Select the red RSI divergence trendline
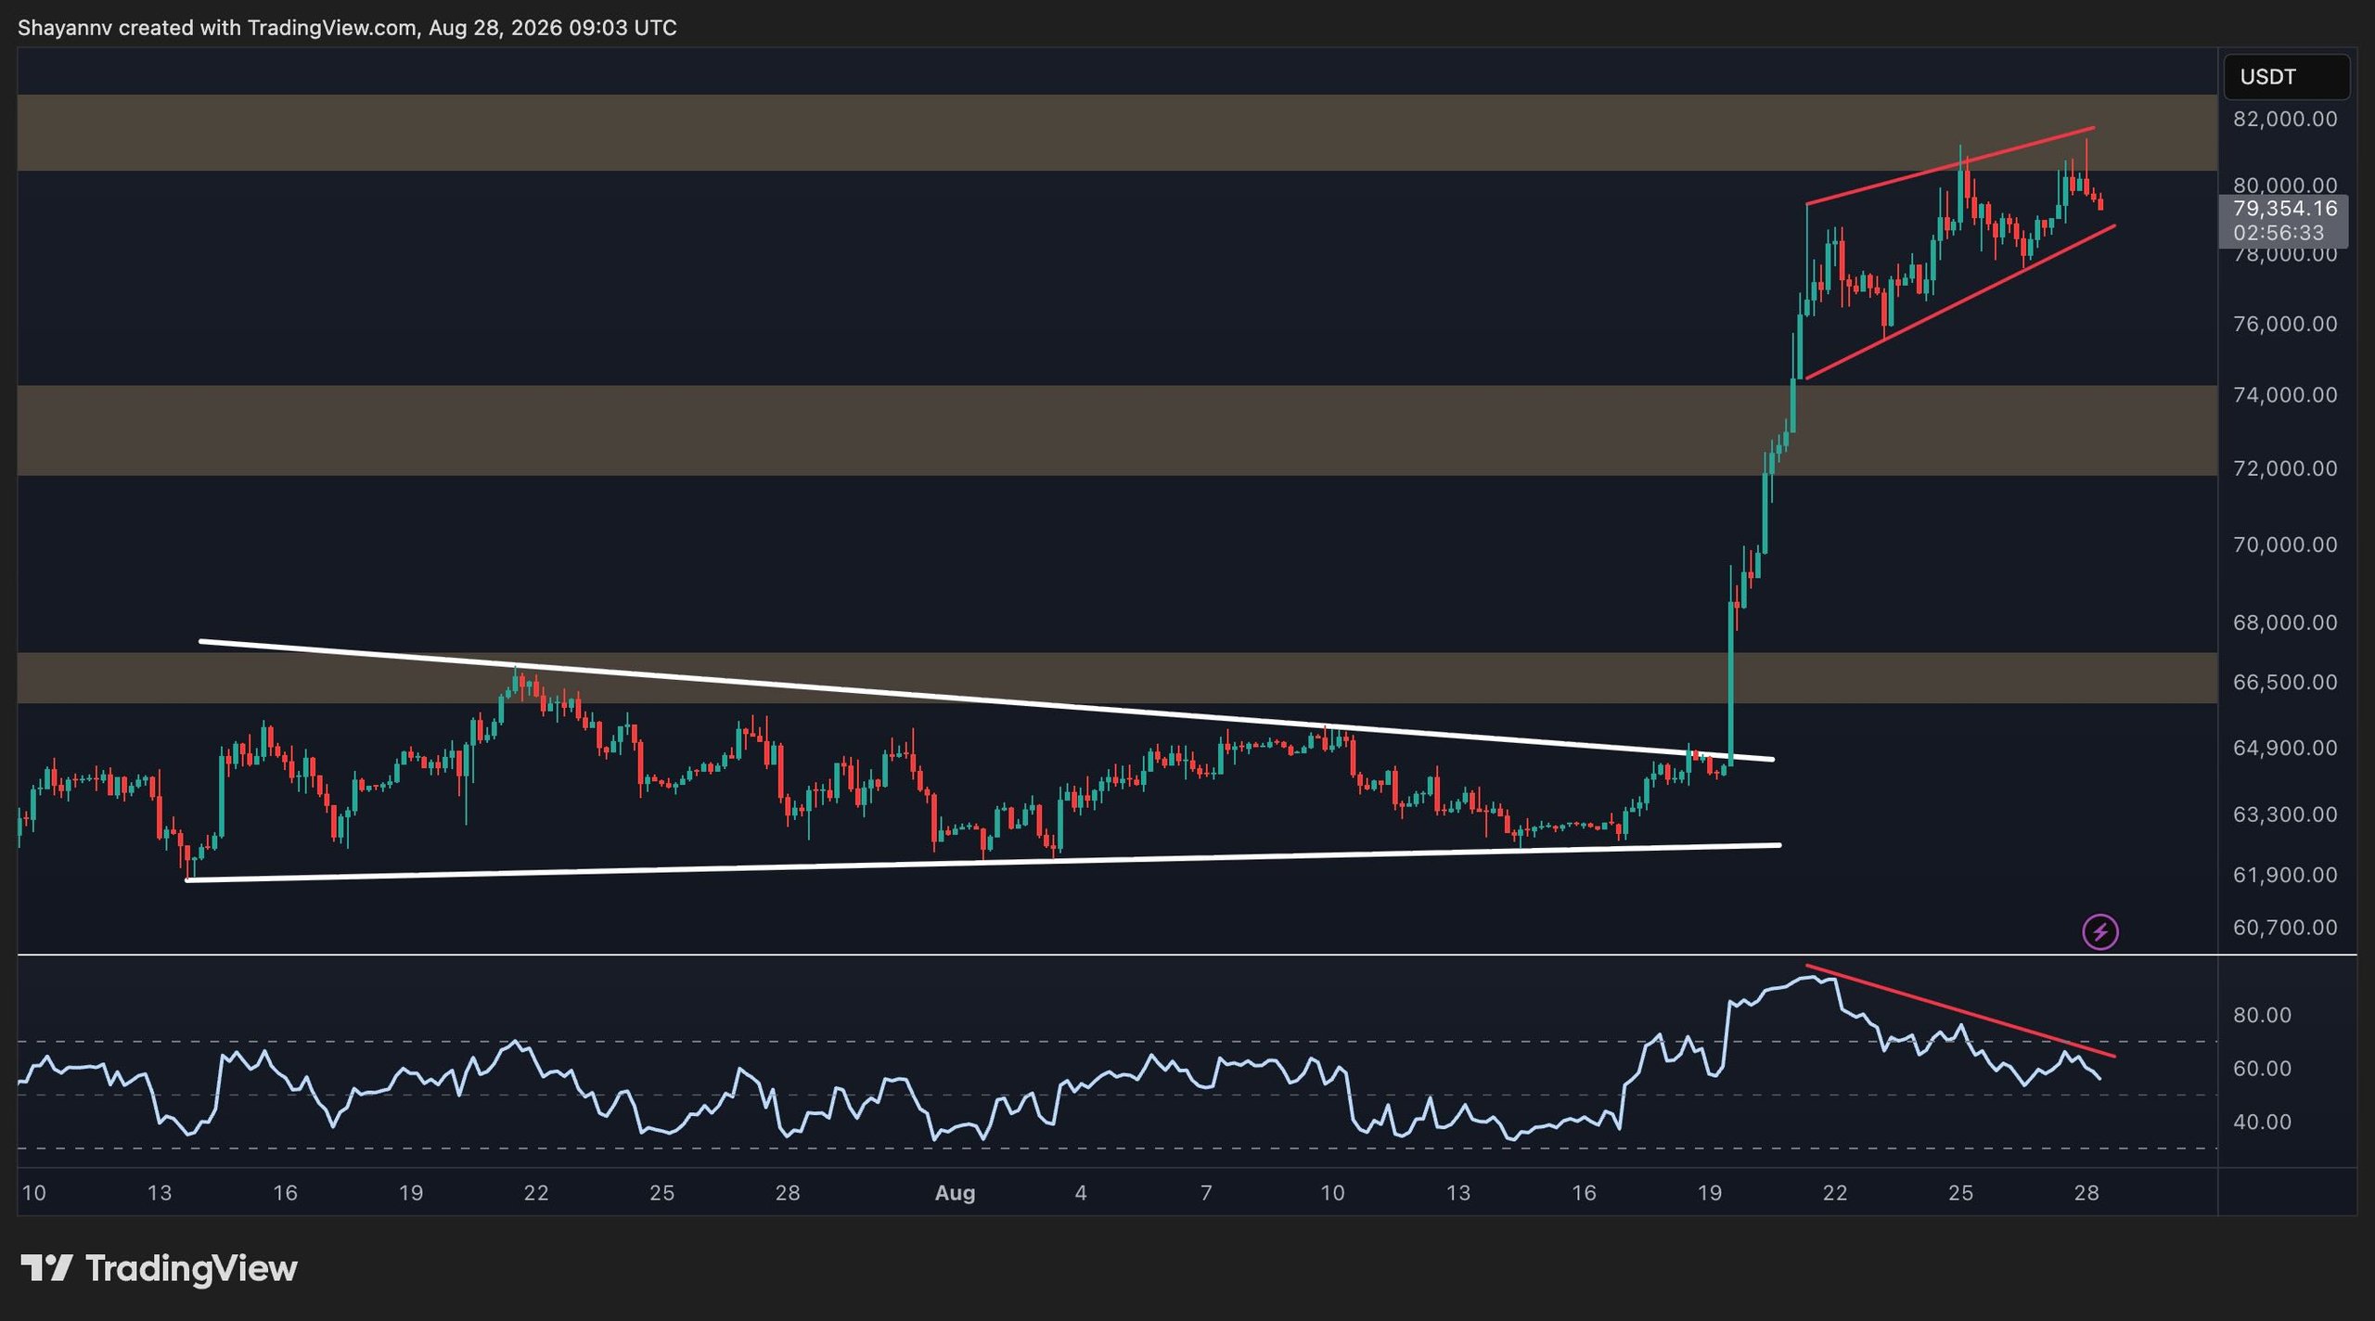The height and width of the screenshot is (1321, 2375). [x=1960, y=1011]
